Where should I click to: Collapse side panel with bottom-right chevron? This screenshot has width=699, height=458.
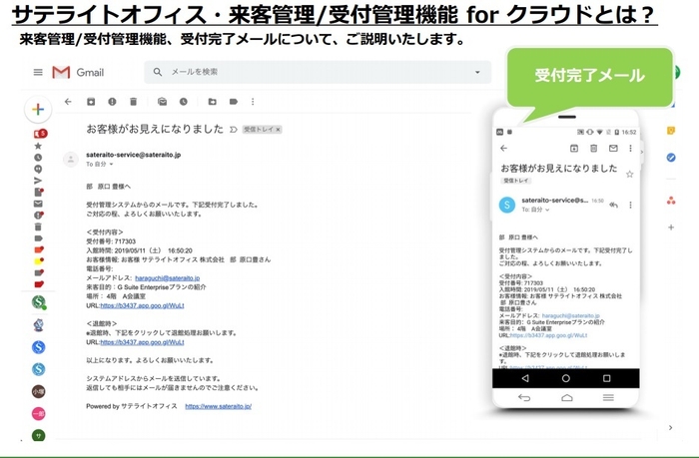[670, 428]
